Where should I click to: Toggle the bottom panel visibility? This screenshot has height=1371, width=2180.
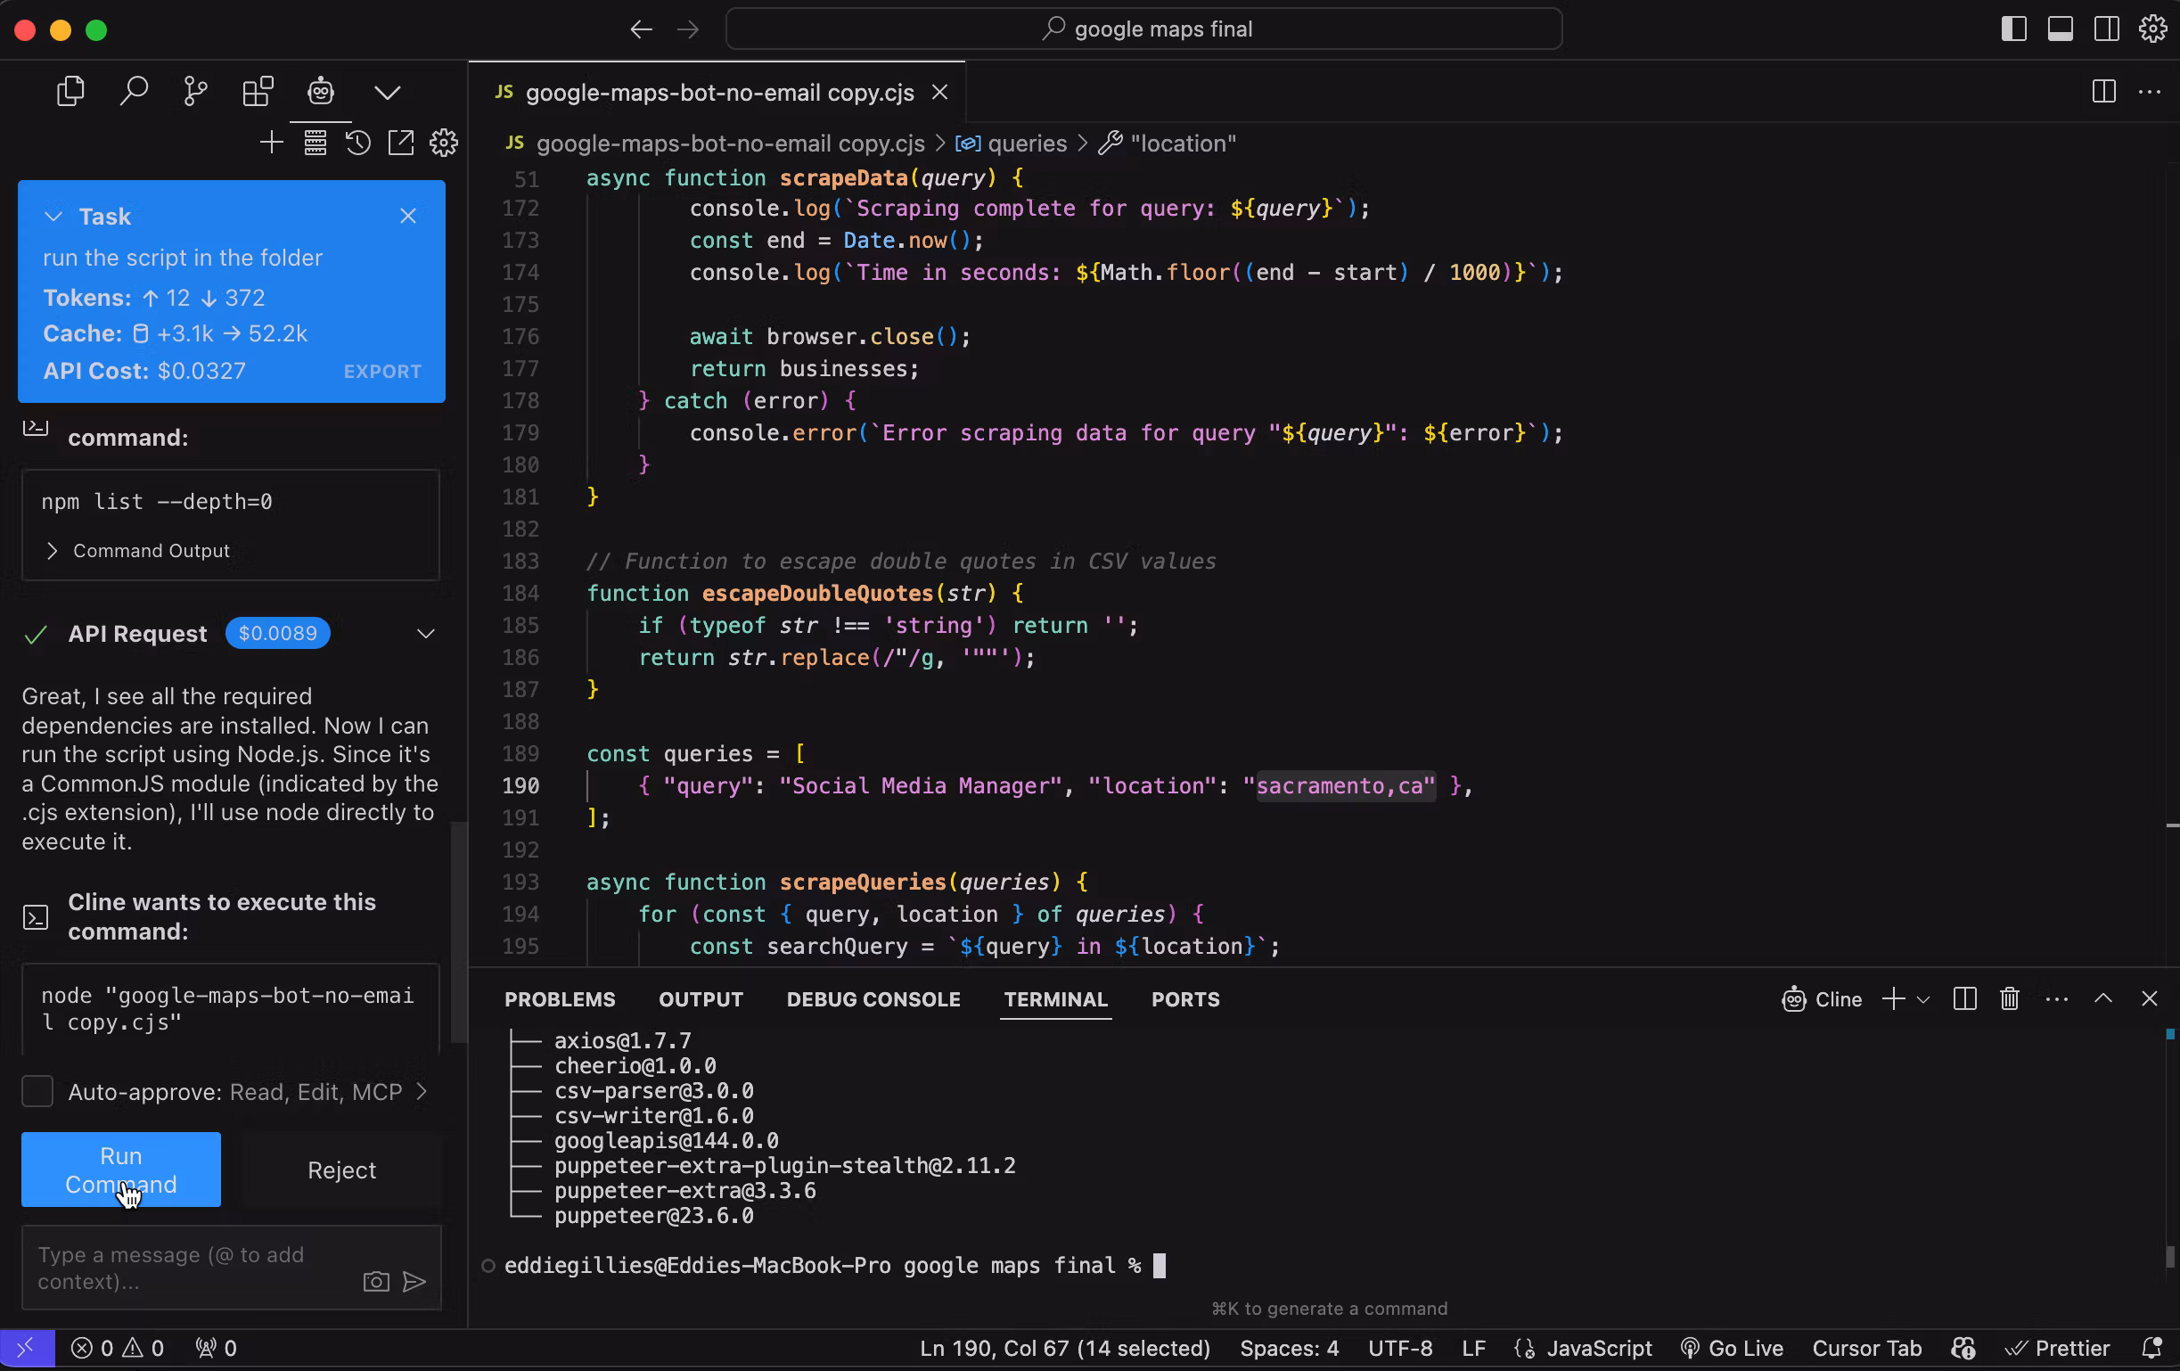point(2060,28)
